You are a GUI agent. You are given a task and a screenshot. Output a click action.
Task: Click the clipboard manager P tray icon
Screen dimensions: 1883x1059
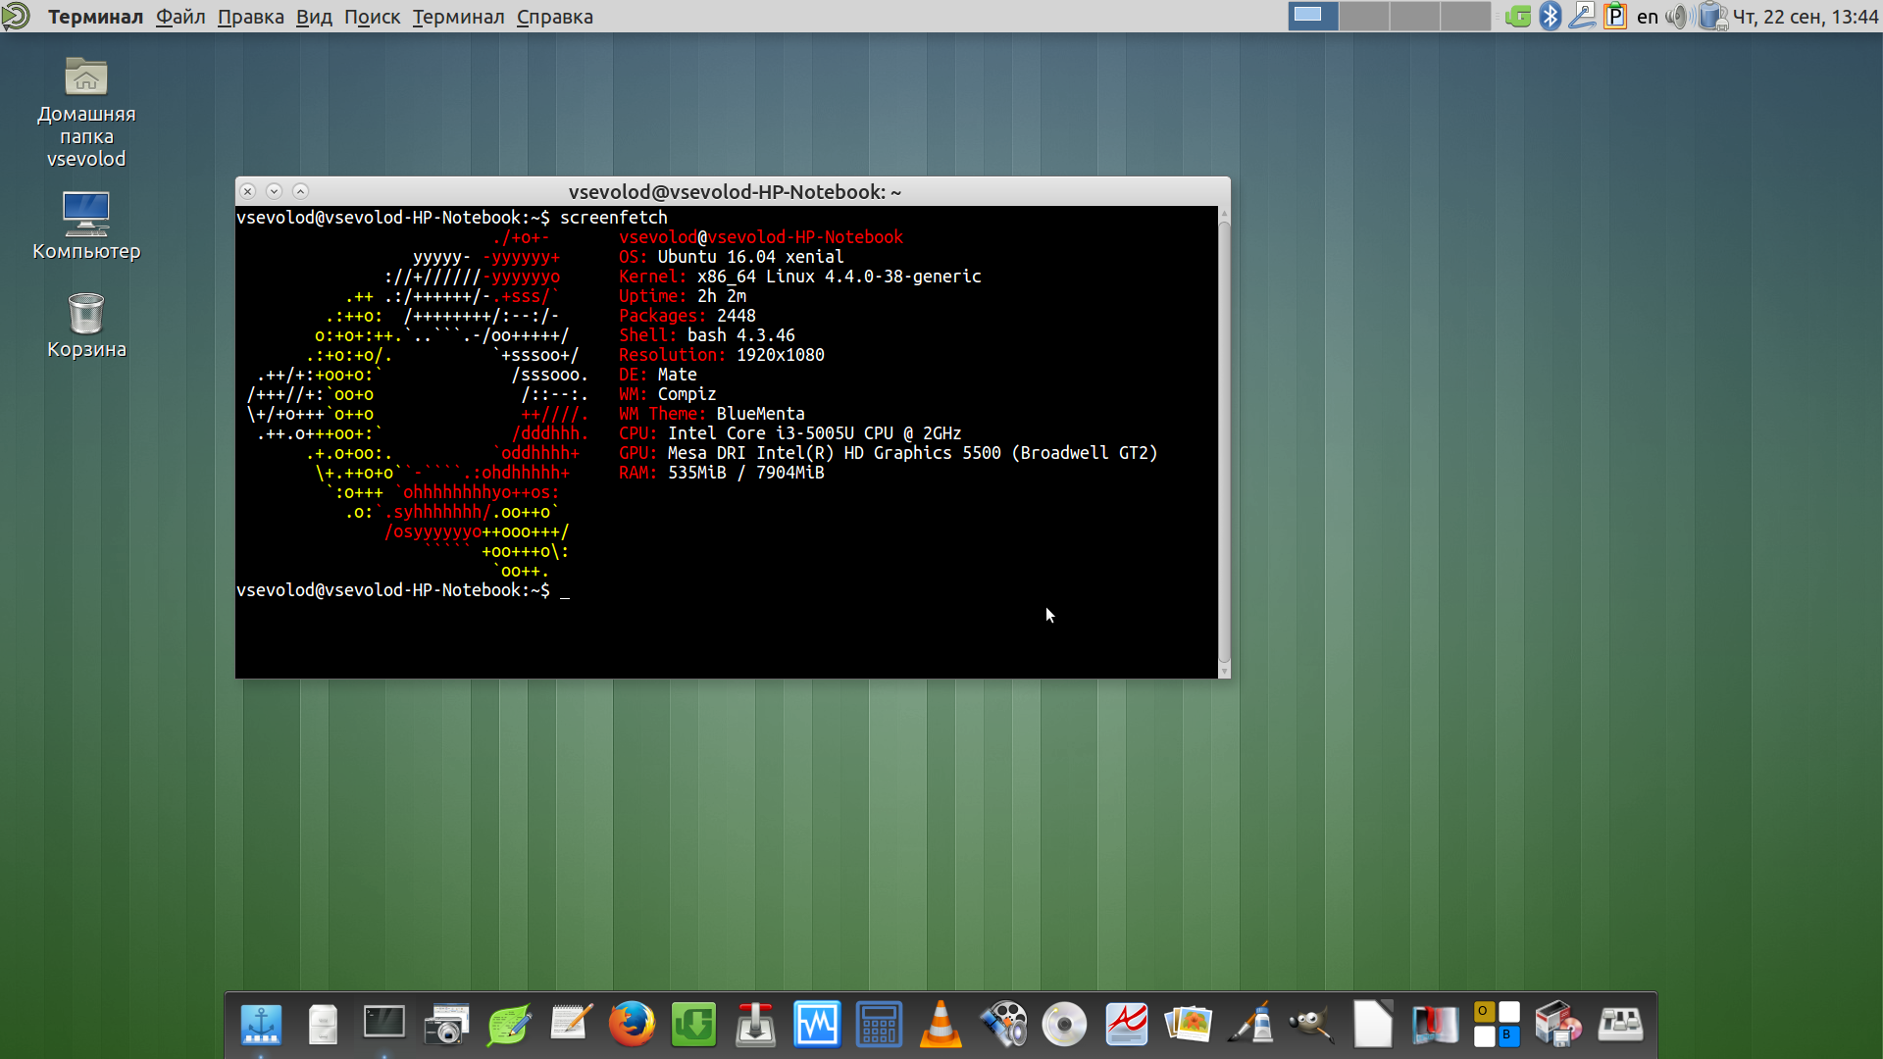1614,16
